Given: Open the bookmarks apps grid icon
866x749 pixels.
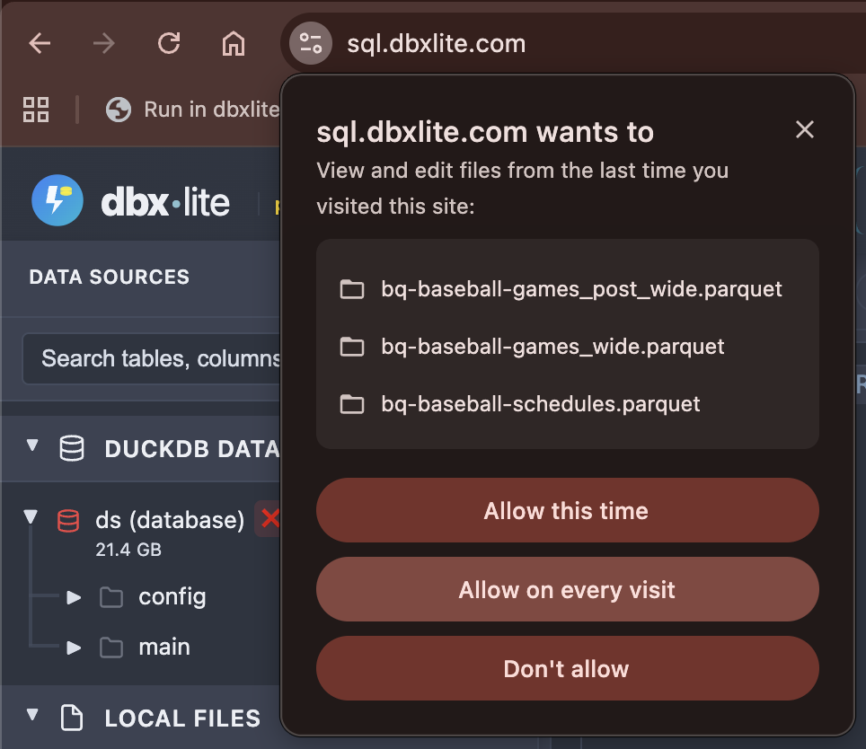Looking at the screenshot, I should coord(36,110).
